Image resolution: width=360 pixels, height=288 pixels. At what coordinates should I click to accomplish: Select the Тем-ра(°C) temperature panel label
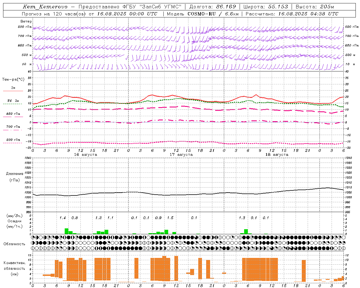pyautogui.click(x=13, y=80)
